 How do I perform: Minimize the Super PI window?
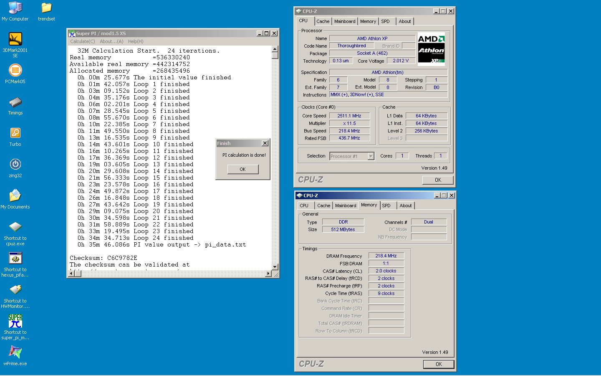pyautogui.click(x=259, y=33)
